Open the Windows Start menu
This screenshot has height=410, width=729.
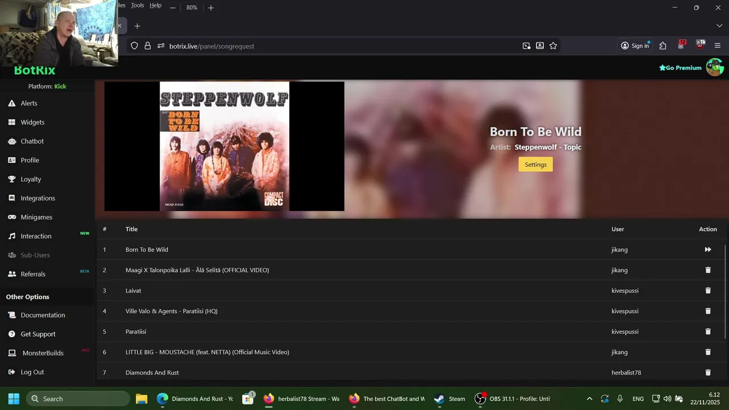14,399
